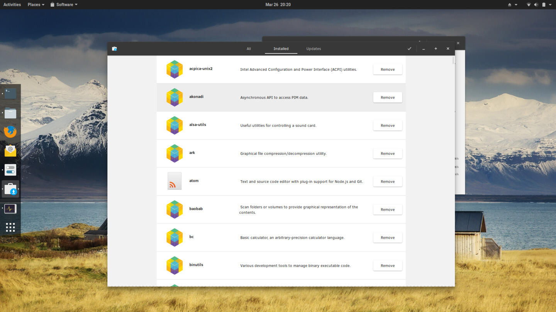Click the atom RSS-style icon
The height and width of the screenshot is (312, 556).
coord(175,181)
